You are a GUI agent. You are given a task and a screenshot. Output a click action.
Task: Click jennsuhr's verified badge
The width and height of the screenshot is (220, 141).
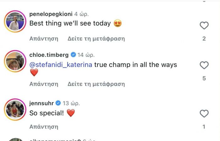click(x=58, y=103)
